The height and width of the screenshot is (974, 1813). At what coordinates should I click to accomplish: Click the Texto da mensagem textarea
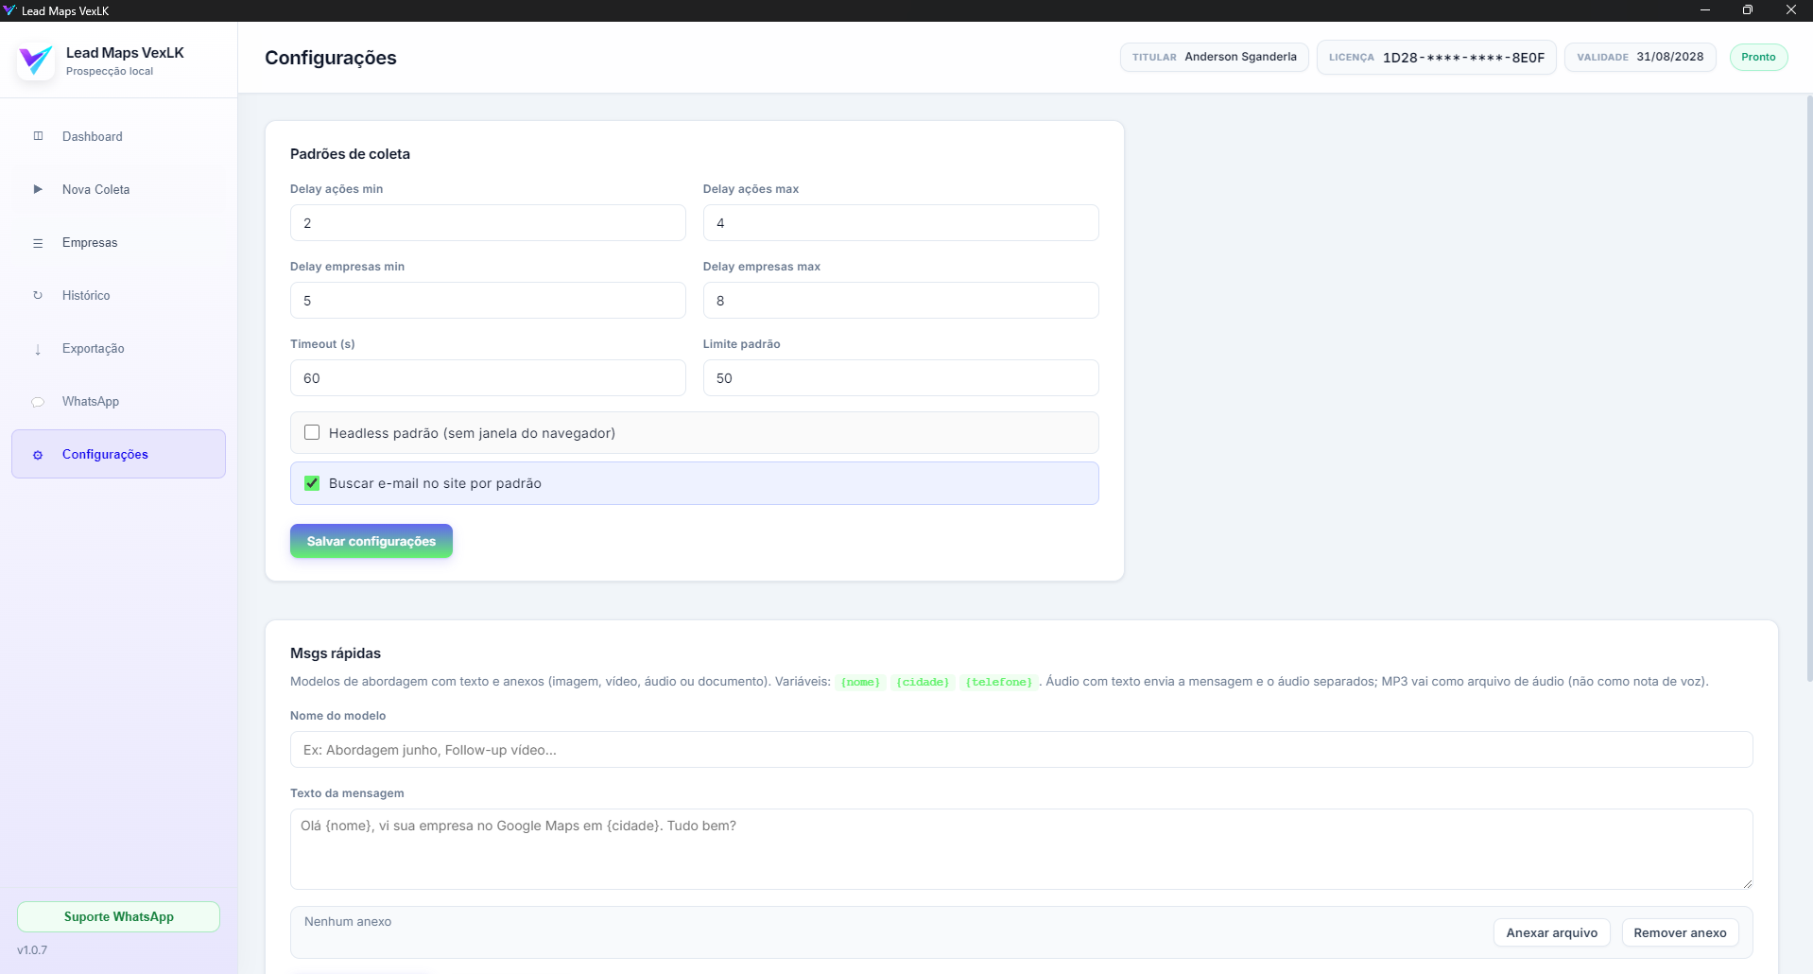coord(1021,849)
